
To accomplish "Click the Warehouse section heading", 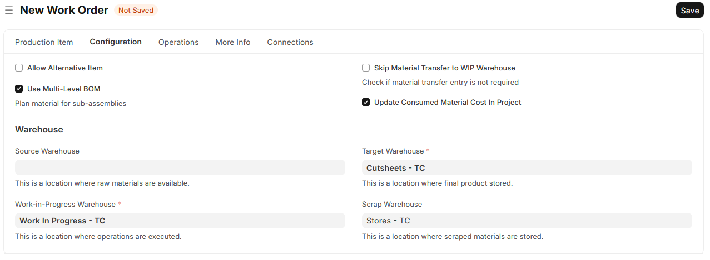I will [x=39, y=130].
